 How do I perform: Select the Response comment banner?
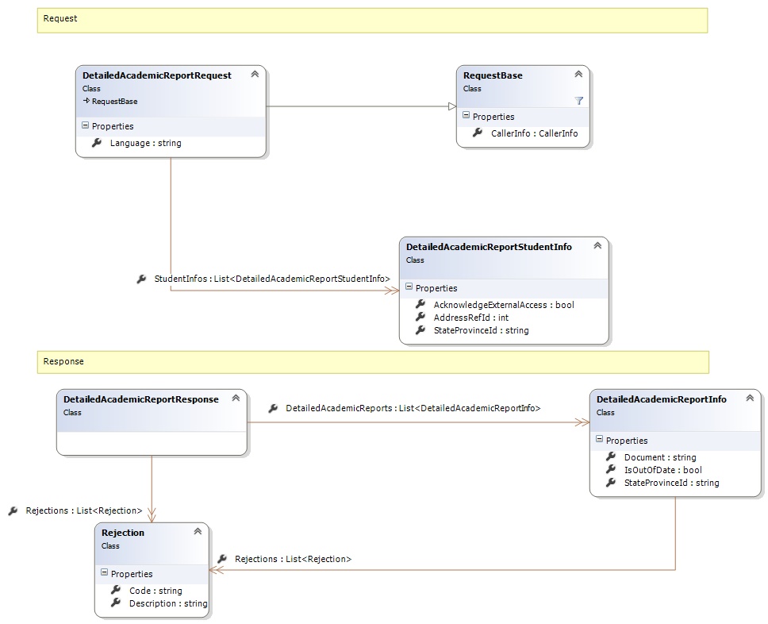pos(371,362)
